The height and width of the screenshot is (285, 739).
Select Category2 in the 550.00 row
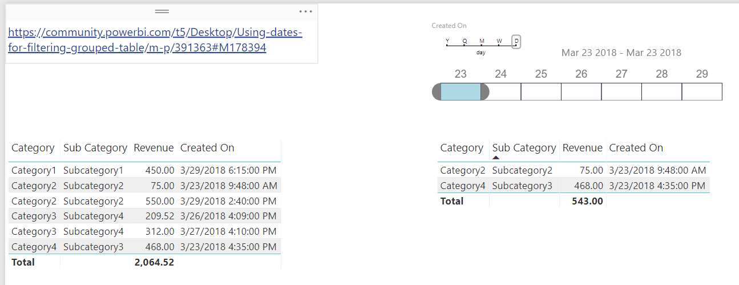point(34,201)
